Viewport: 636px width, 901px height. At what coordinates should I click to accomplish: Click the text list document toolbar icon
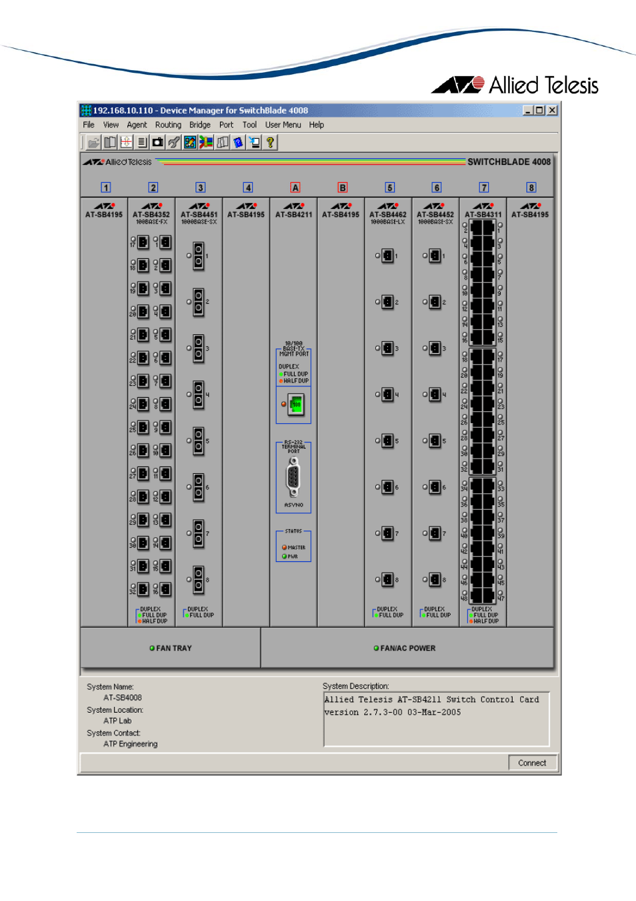(x=142, y=142)
